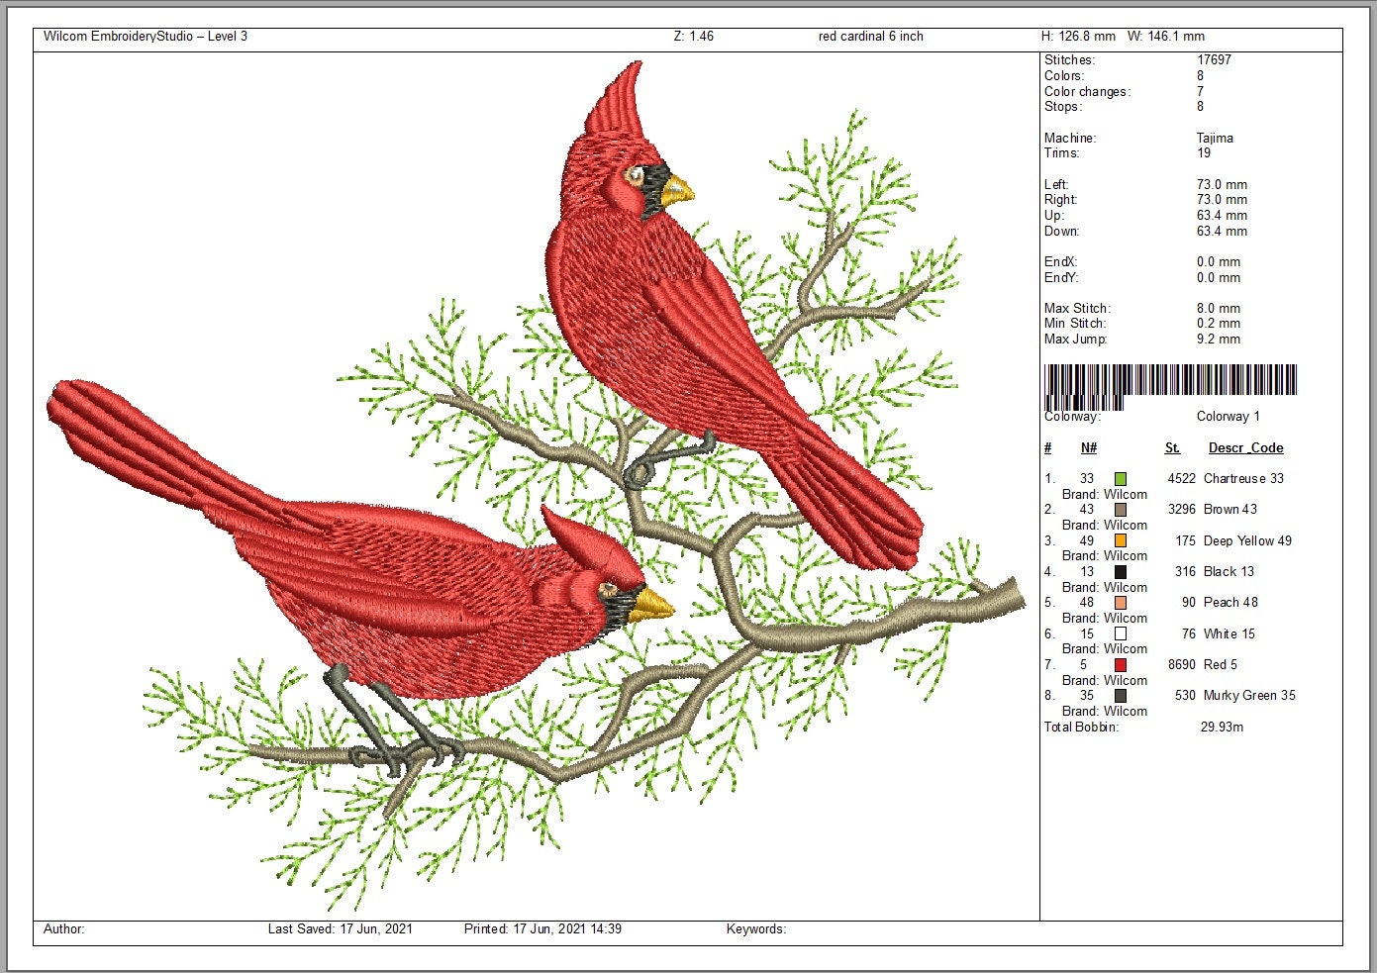
Task: Select the Black 13 thread color chip
Action: click(1120, 571)
